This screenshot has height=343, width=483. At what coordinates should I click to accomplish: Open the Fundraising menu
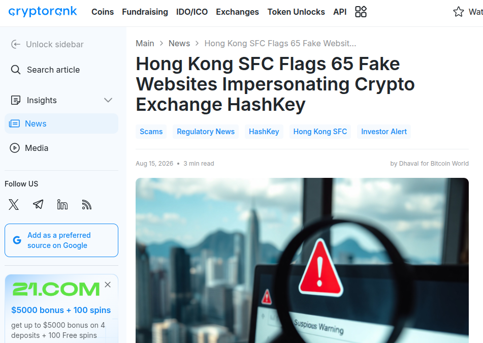pyautogui.click(x=145, y=12)
